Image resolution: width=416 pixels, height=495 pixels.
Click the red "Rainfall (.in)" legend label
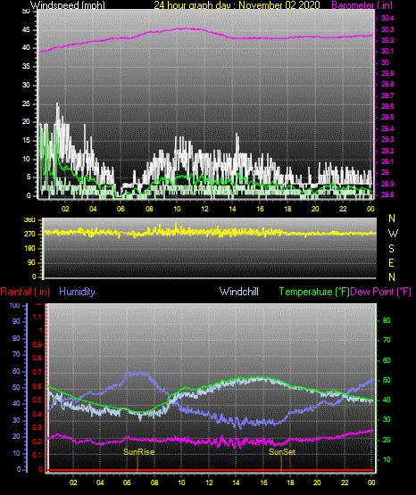point(25,292)
